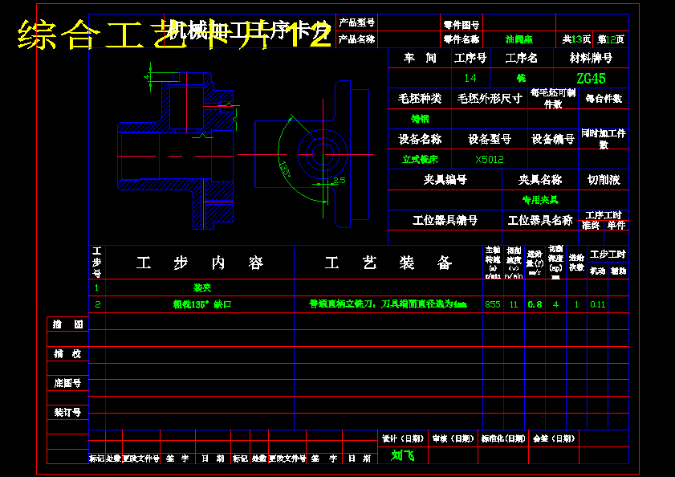This screenshot has width=675, height=477.
Task: Click the designer name 刘飞
Action: point(403,455)
